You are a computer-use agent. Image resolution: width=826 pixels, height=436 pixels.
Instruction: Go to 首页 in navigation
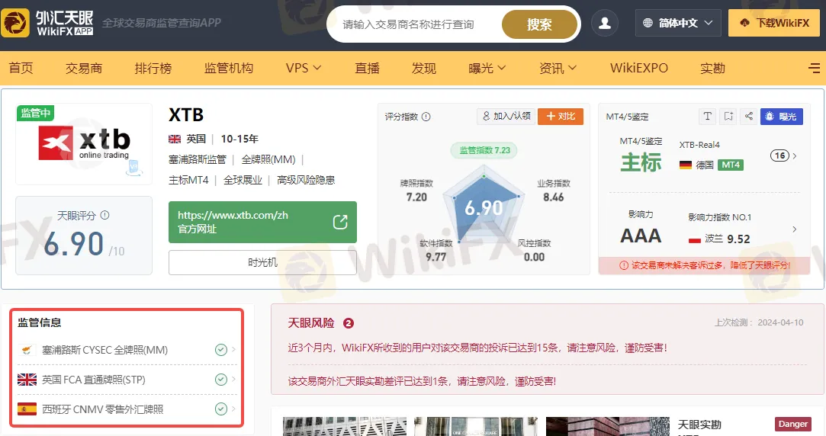[21, 68]
